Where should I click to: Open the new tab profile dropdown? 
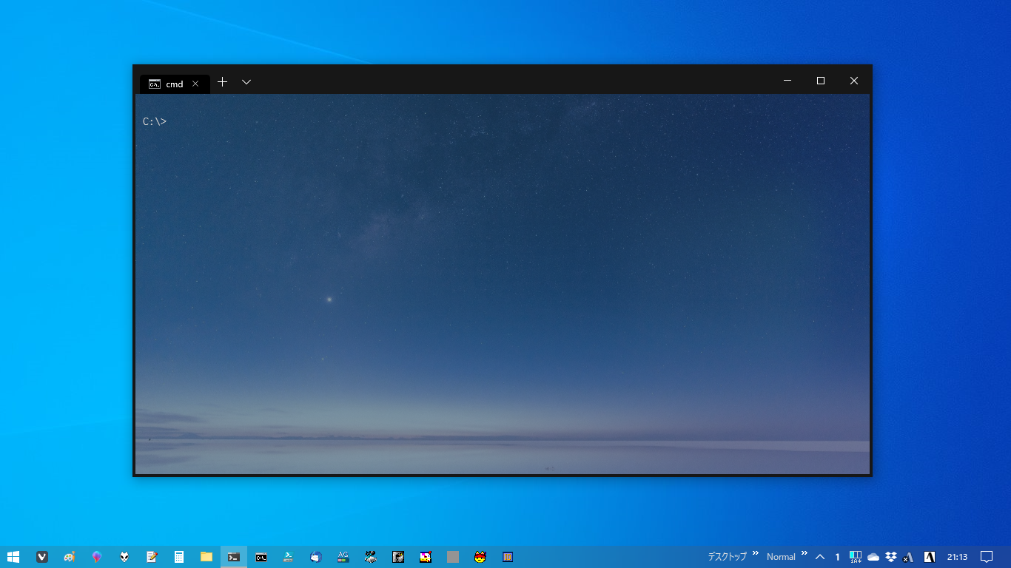[x=246, y=82]
